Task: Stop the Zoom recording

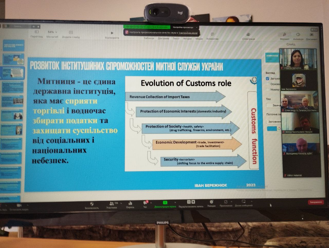Action: click(x=193, y=202)
